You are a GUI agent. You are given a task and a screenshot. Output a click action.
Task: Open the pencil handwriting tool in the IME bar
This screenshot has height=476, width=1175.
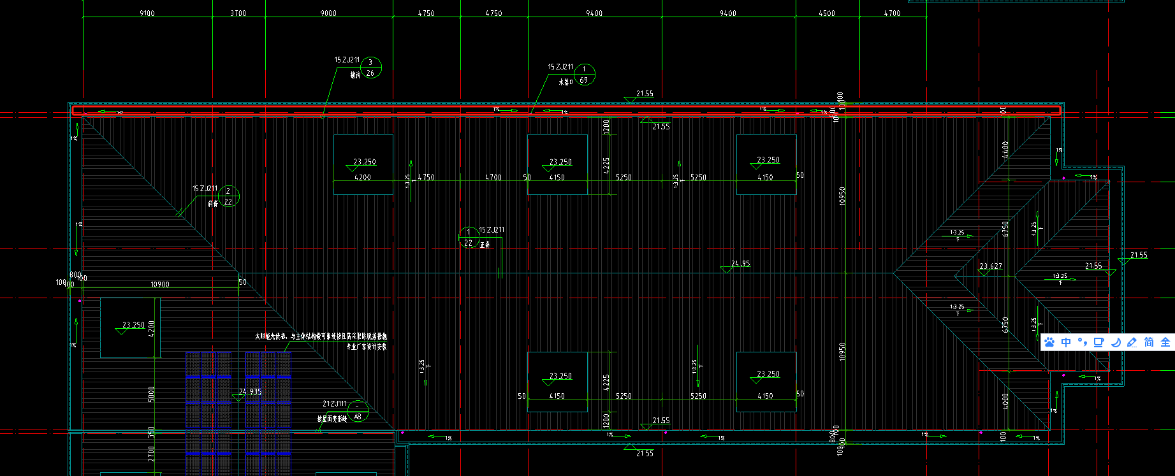coord(1132,342)
